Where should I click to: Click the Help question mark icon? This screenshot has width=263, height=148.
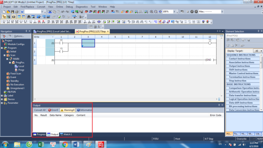[22, 12]
